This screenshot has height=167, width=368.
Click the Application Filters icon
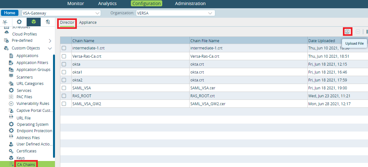coord(11,62)
